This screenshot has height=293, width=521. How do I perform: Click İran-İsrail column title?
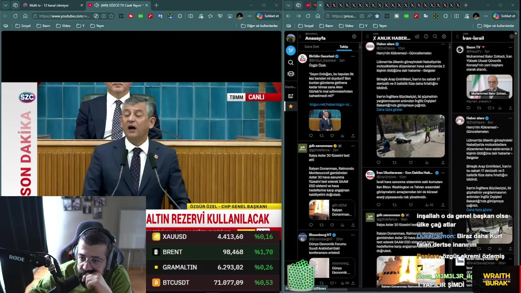tap(473, 38)
